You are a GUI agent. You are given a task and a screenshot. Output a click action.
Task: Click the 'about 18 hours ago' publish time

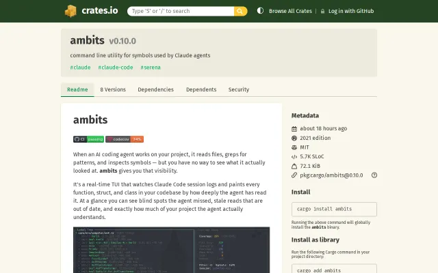click(324, 128)
